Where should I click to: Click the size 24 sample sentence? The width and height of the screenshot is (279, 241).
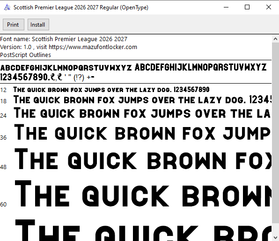point(142,113)
